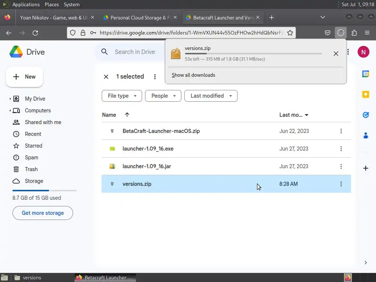Viewport: 376px width, 282px height.
Task: Open the Last modified column sort dropdown
Action: (307, 115)
